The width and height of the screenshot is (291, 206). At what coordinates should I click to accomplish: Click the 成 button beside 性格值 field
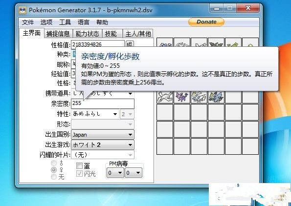pyautogui.click(x=130, y=44)
